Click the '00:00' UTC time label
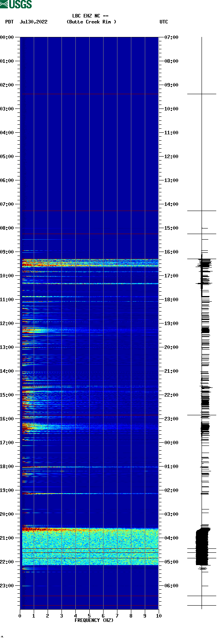The image size is (219, 641). point(171,443)
